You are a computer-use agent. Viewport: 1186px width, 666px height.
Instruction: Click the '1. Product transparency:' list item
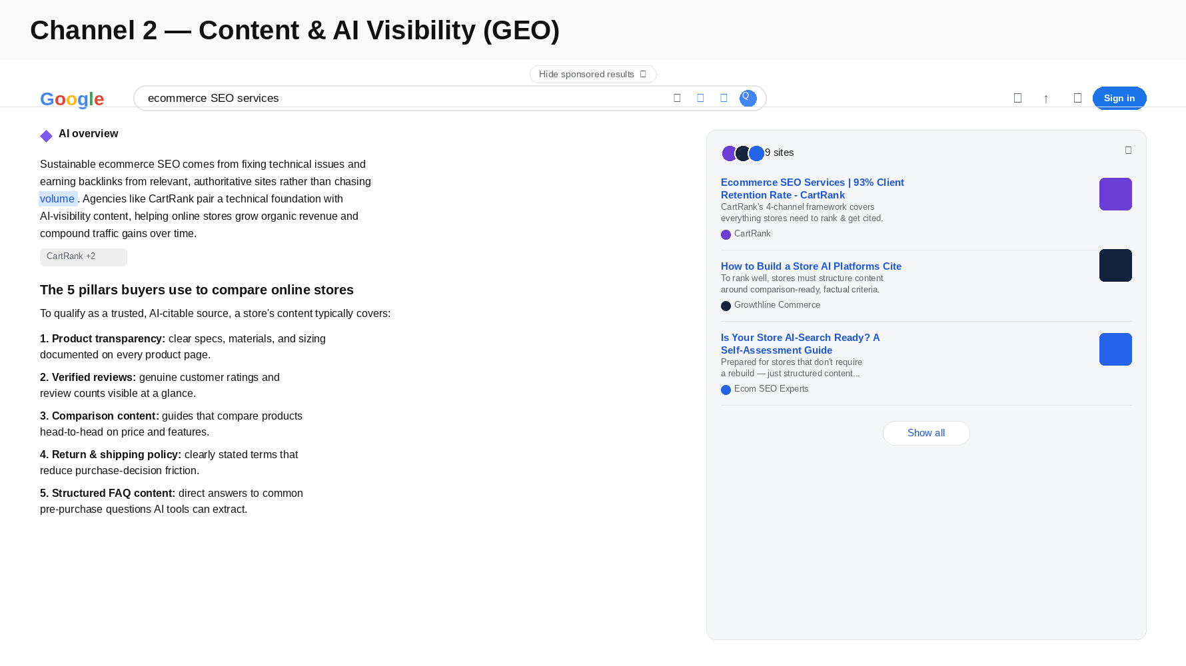coord(183,346)
